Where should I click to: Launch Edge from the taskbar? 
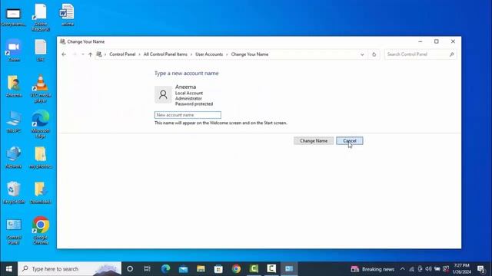click(165, 269)
